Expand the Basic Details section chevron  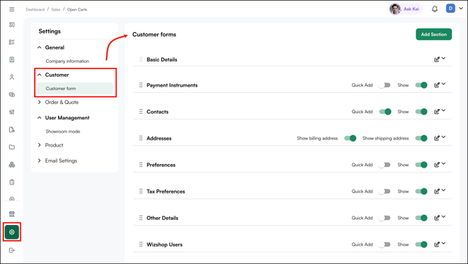[444, 58]
